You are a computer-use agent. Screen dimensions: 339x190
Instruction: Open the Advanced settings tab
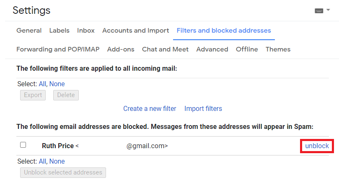(x=212, y=49)
